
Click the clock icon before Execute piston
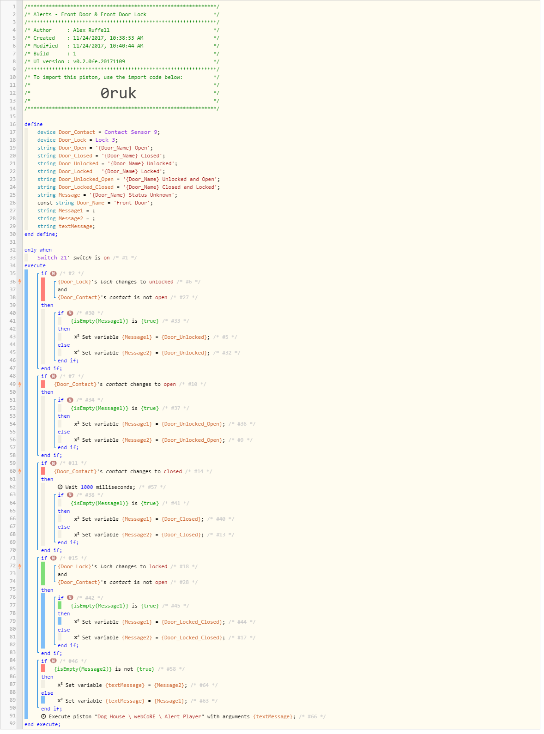[43, 716]
